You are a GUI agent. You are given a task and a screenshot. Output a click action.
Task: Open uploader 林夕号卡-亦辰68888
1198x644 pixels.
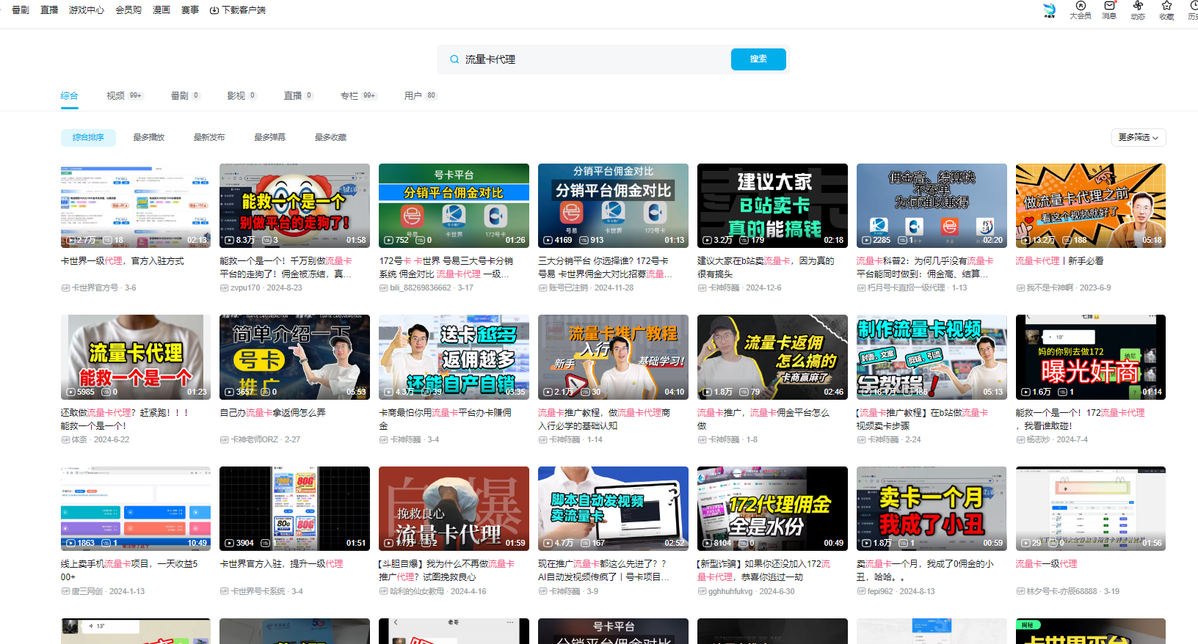click(x=1061, y=592)
